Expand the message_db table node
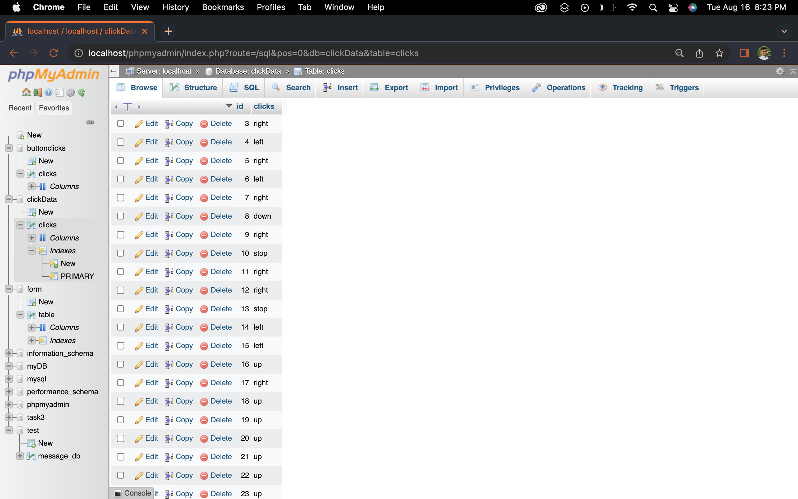Screen dimensions: 798x499 click(x=20, y=456)
